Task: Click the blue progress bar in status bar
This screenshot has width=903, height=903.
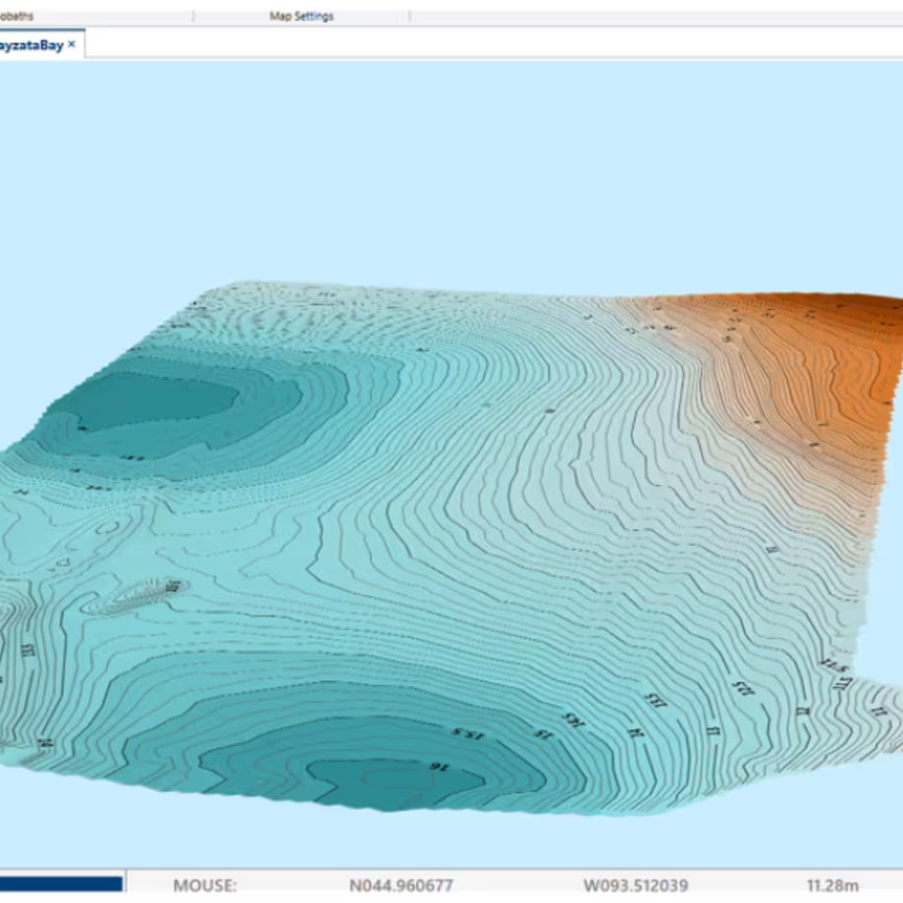Action: tap(61, 884)
